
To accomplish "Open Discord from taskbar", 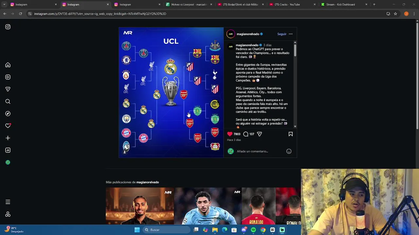I will pos(244,230).
